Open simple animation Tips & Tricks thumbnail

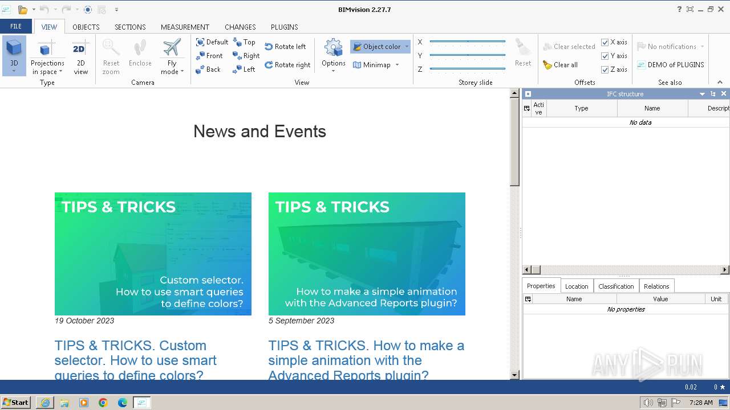[x=367, y=254]
